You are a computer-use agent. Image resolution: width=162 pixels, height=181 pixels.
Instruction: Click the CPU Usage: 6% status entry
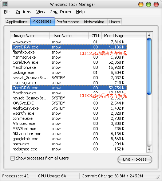pyautogui.click(x=52, y=176)
